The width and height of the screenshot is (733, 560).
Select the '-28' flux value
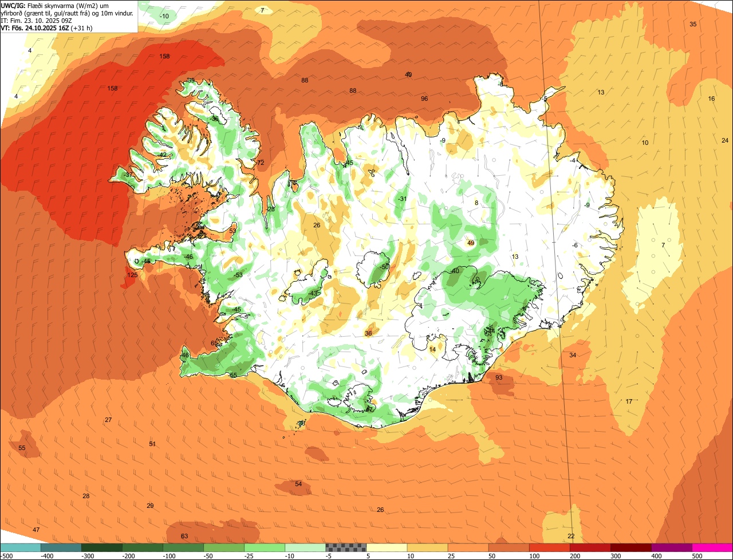click(270, 210)
